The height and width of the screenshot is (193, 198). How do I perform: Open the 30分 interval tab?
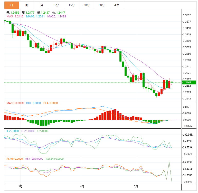click(87, 5)
